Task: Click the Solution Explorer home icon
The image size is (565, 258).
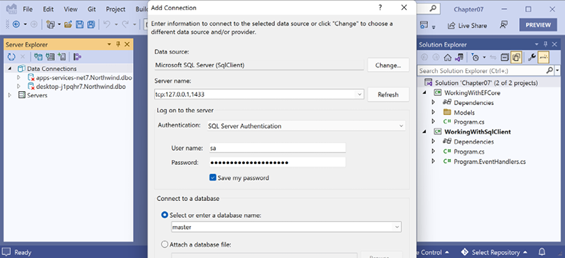Action: tap(447, 57)
